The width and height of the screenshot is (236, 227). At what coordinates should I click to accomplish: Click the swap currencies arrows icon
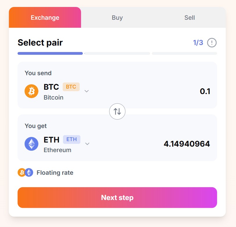tap(117, 111)
